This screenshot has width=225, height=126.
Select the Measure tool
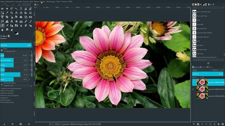pos(17,13)
